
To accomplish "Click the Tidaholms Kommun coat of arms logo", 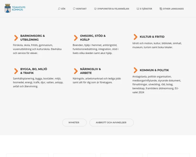I will (x=8, y=8).
